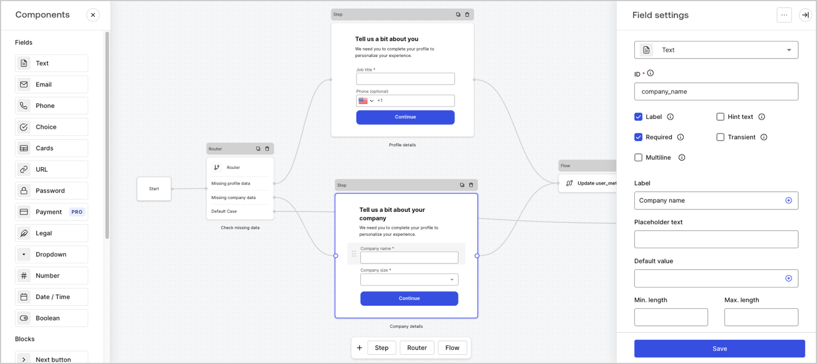Add a Flow from the bottom toolbar
Image resolution: width=817 pixels, height=364 pixels.
452,347
